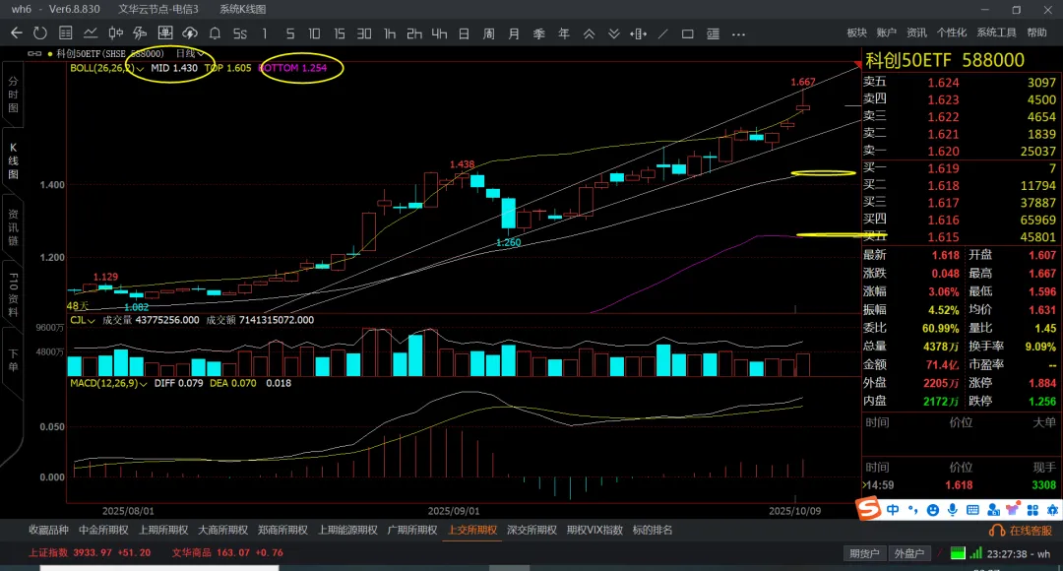Toggle Sogou punctuation mode

coord(913,510)
